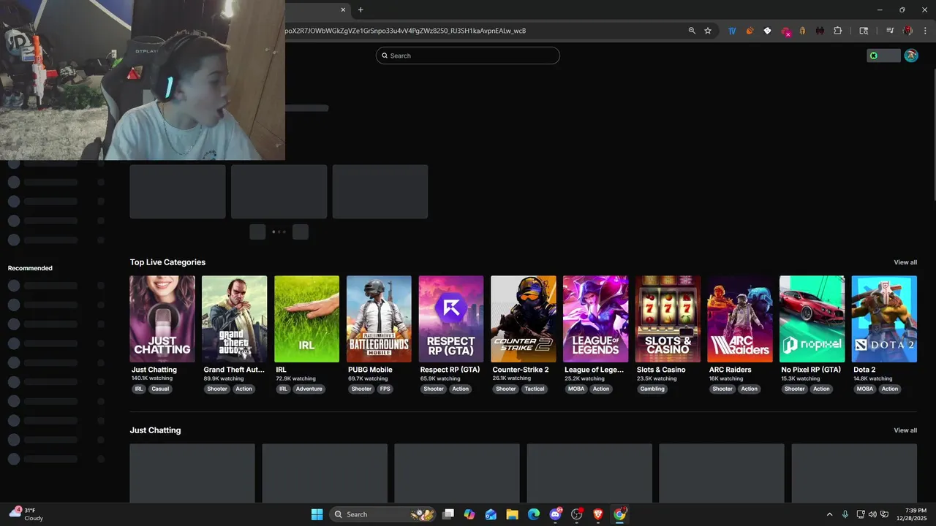Open the Windows Start menu
Viewport: 936px width, 526px height.
[317, 514]
